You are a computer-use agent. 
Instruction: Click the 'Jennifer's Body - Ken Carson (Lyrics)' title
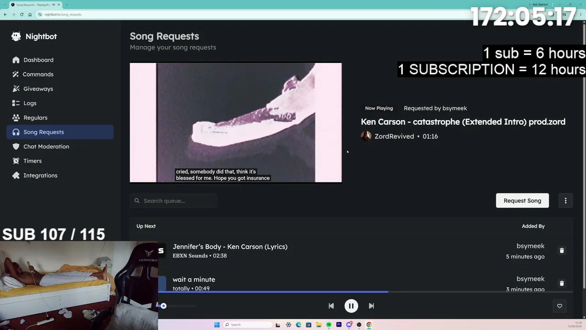pos(230,247)
